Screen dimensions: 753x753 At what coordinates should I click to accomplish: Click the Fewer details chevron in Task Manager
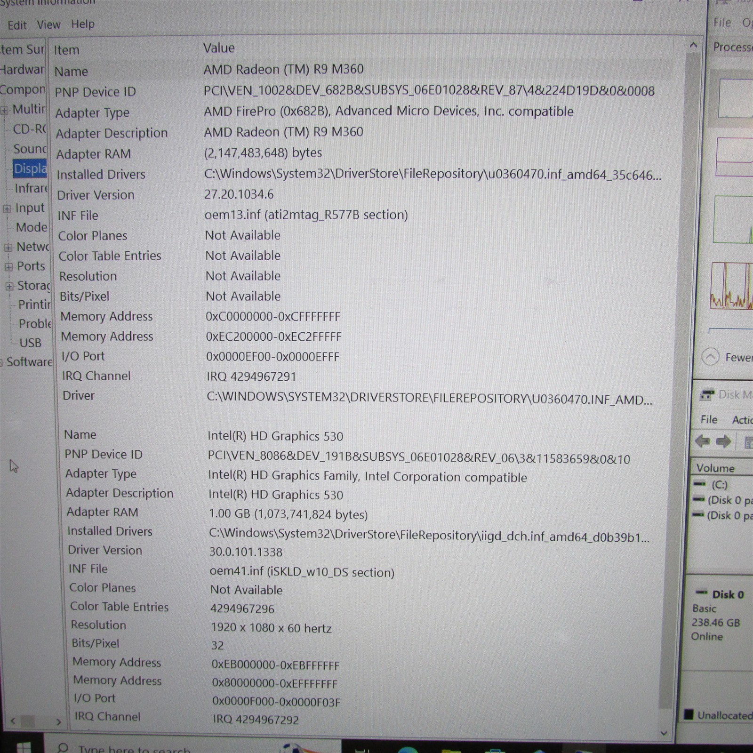pyautogui.click(x=710, y=357)
